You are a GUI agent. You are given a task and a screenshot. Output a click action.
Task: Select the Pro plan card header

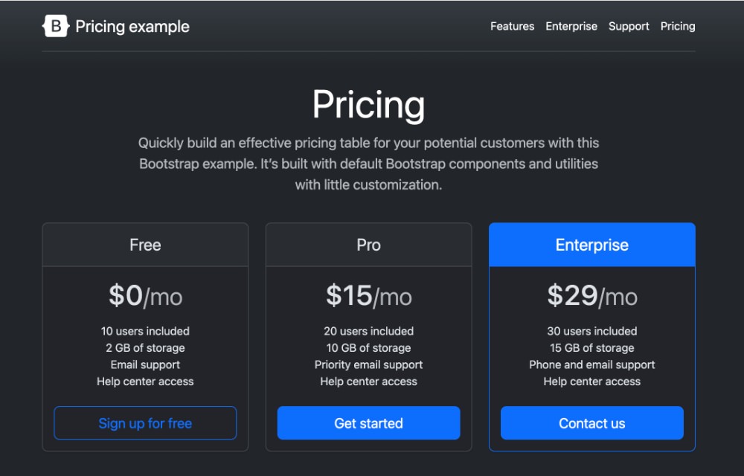[x=368, y=244]
